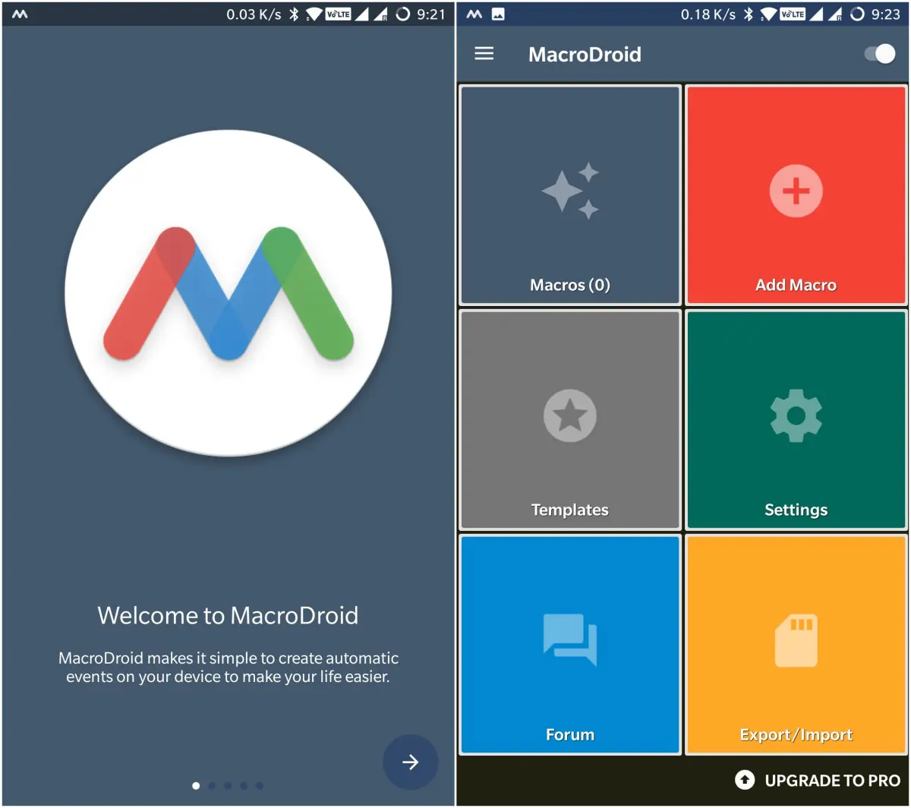This screenshot has height=808, width=911.
Task: Tap the Macros (0) label
Action: (x=569, y=285)
